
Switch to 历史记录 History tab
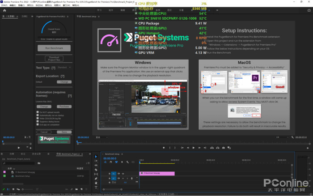point(36,154)
